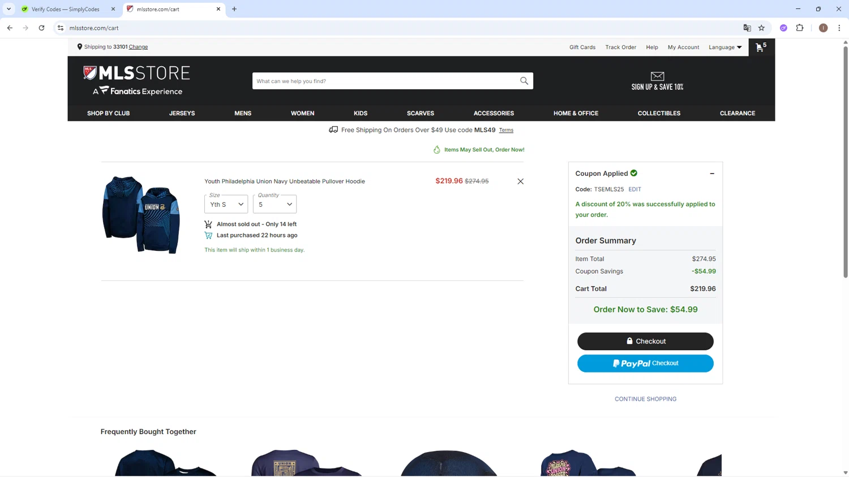The image size is (849, 477).
Task: Open the Language dropdown
Action: coord(725,47)
